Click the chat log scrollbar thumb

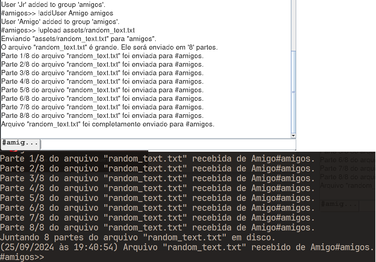point(293,92)
